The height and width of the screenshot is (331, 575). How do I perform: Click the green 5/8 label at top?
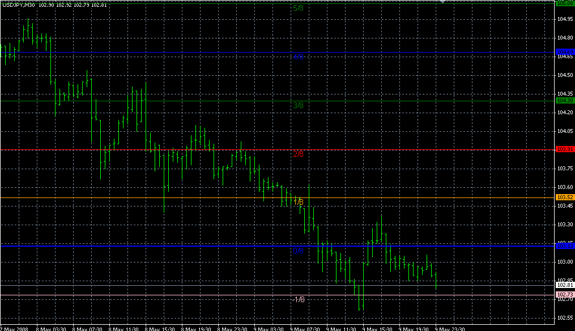pos(298,8)
